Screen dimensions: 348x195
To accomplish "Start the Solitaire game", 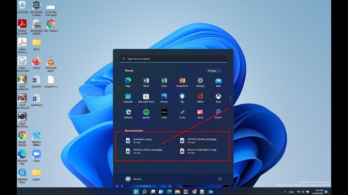I will [128, 114].
